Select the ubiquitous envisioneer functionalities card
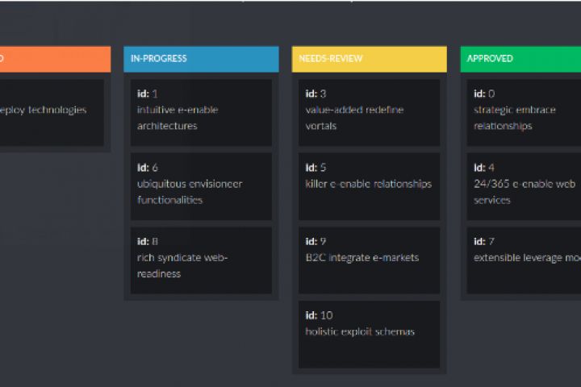Screen dimensions: 581x387 tap(200, 186)
